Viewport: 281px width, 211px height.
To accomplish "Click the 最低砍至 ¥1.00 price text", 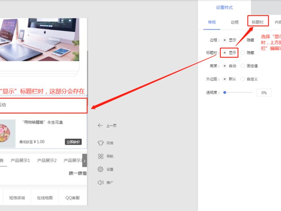I will coord(32,142).
